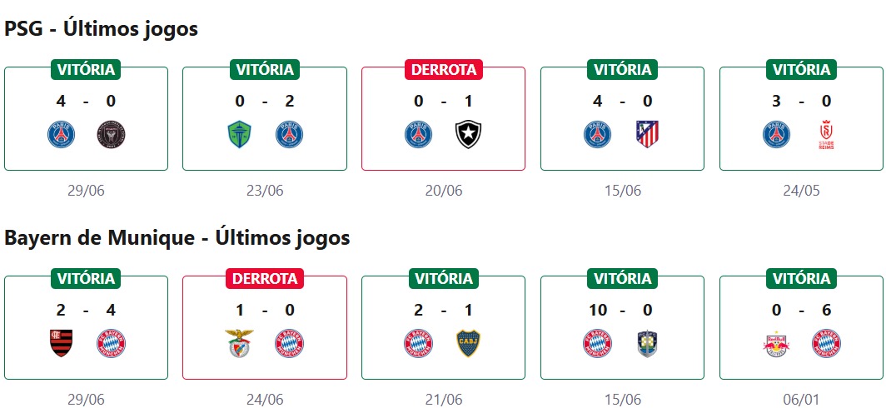Screen dimensions: 886x408
Task: Click the 'Bayern de Munique - Últimos jogos' heading
Action: tap(177, 238)
